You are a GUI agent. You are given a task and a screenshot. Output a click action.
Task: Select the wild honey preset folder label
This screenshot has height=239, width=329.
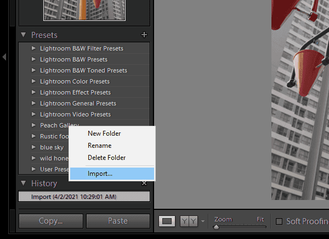click(54, 158)
